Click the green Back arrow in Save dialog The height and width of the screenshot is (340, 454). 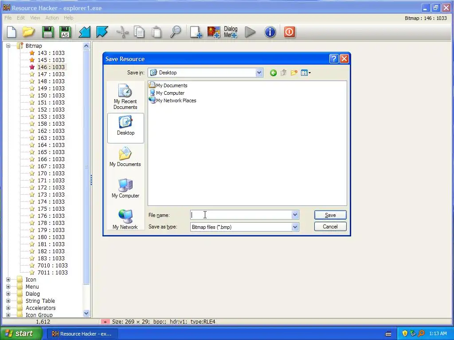[273, 73]
